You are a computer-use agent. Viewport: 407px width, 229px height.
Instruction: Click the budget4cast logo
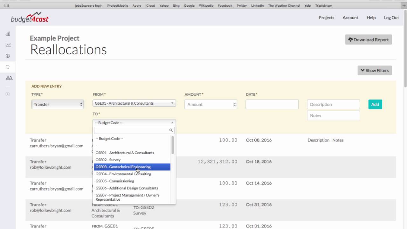tap(30, 18)
